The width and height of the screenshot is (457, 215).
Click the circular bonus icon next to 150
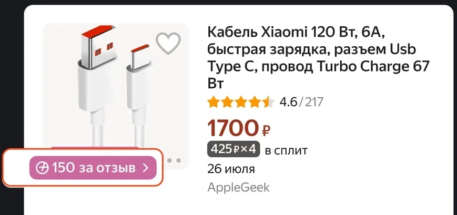pos(42,168)
